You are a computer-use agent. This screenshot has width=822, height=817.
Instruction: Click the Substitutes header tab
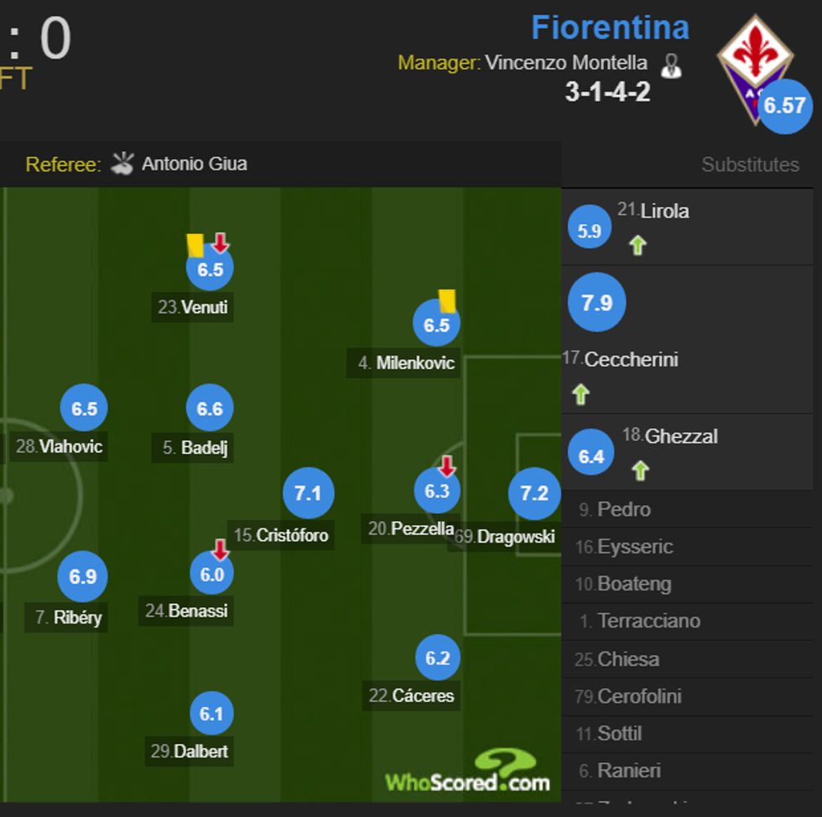[x=750, y=165]
